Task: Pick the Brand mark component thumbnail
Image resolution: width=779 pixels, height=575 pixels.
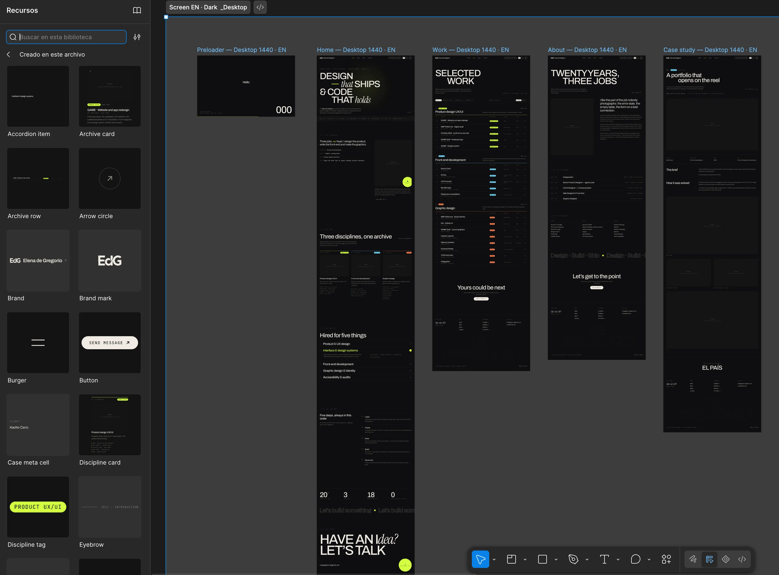Action: (110, 261)
